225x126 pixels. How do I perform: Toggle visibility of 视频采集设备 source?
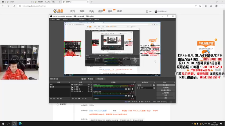89,85
